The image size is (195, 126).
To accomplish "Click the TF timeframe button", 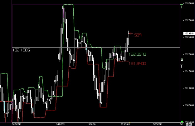I will pos(190,124).
